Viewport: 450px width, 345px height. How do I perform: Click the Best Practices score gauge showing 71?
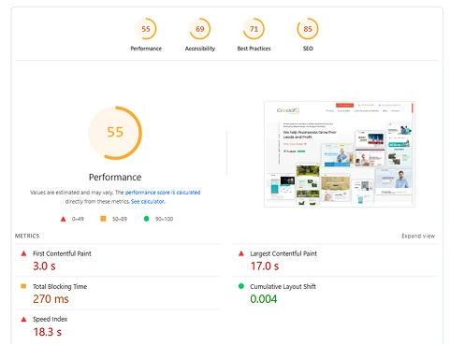point(254,29)
